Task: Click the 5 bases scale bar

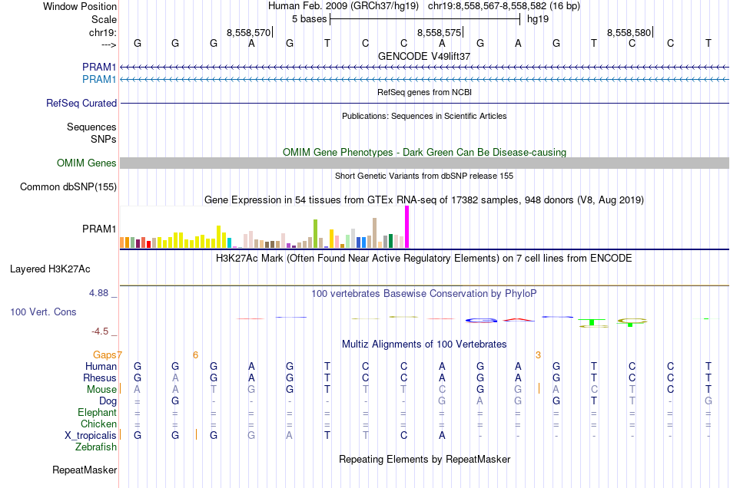Action: coord(425,19)
